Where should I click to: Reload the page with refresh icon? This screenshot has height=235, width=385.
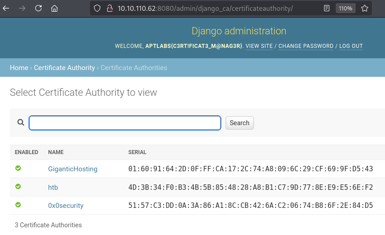(x=38, y=8)
